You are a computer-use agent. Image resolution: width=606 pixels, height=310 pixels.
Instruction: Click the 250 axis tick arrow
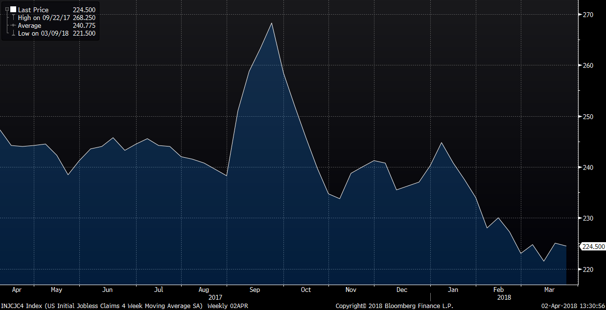point(582,117)
